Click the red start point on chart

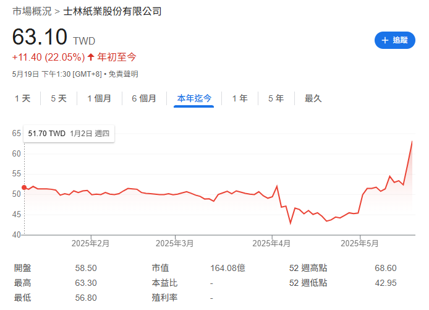pos(24,187)
